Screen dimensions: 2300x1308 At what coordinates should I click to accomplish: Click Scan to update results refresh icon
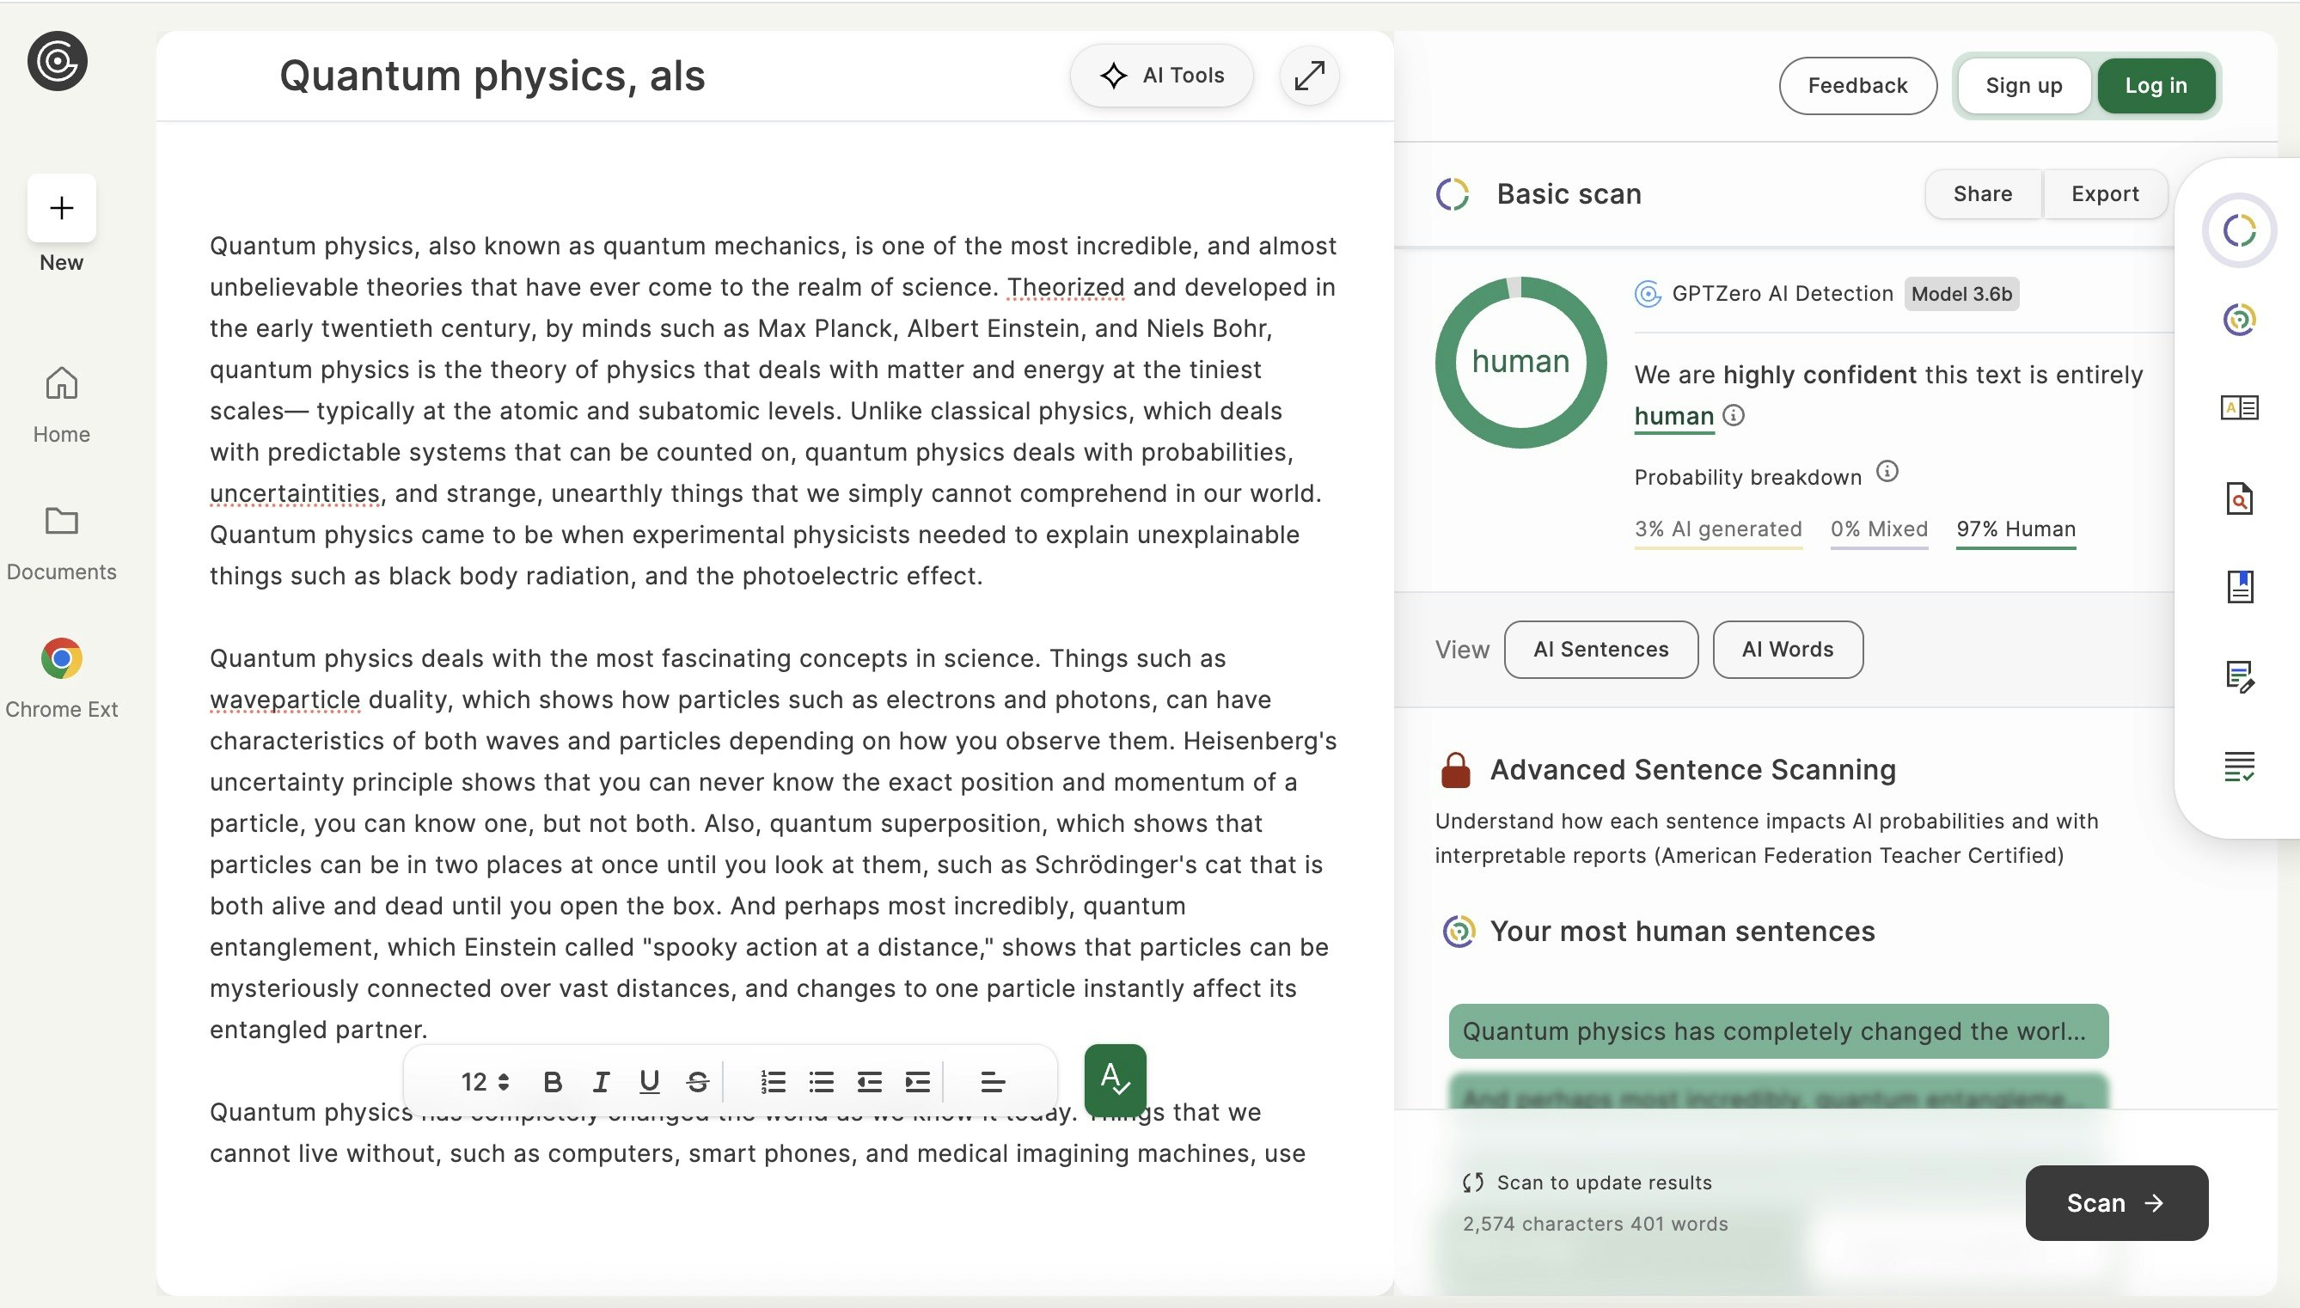1472,1183
